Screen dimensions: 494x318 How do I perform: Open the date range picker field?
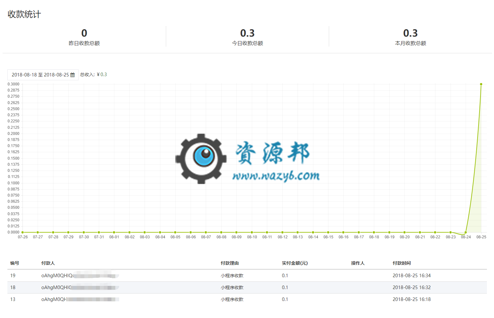click(43, 75)
